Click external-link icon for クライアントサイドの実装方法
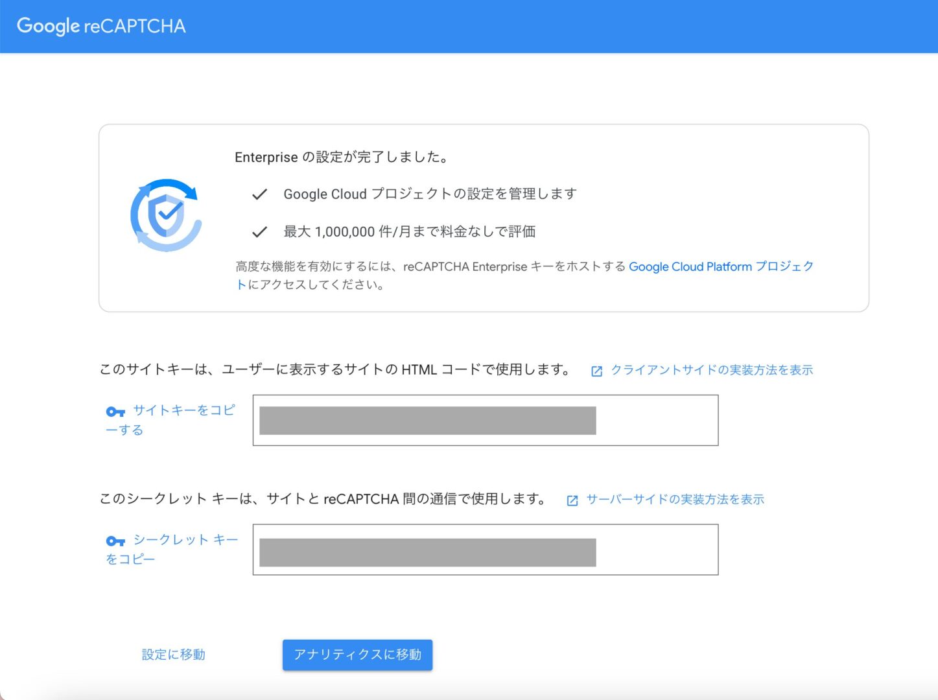The width and height of the screenshot is (938, 700). point(596,371)
